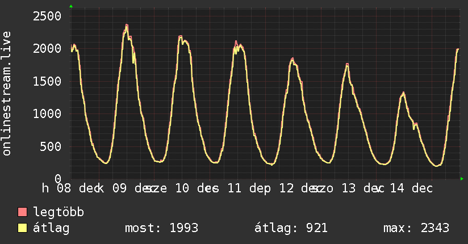The height and width of the screenshot is (244, 468).
Task: Click the green arrow ending the x-axis
Action: [x=462, y=179]
